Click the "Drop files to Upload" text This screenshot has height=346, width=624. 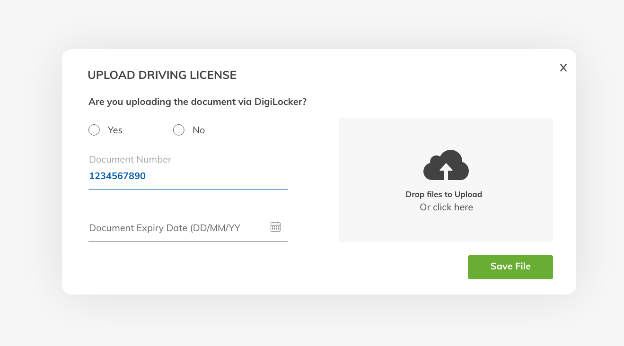(444, 194)
